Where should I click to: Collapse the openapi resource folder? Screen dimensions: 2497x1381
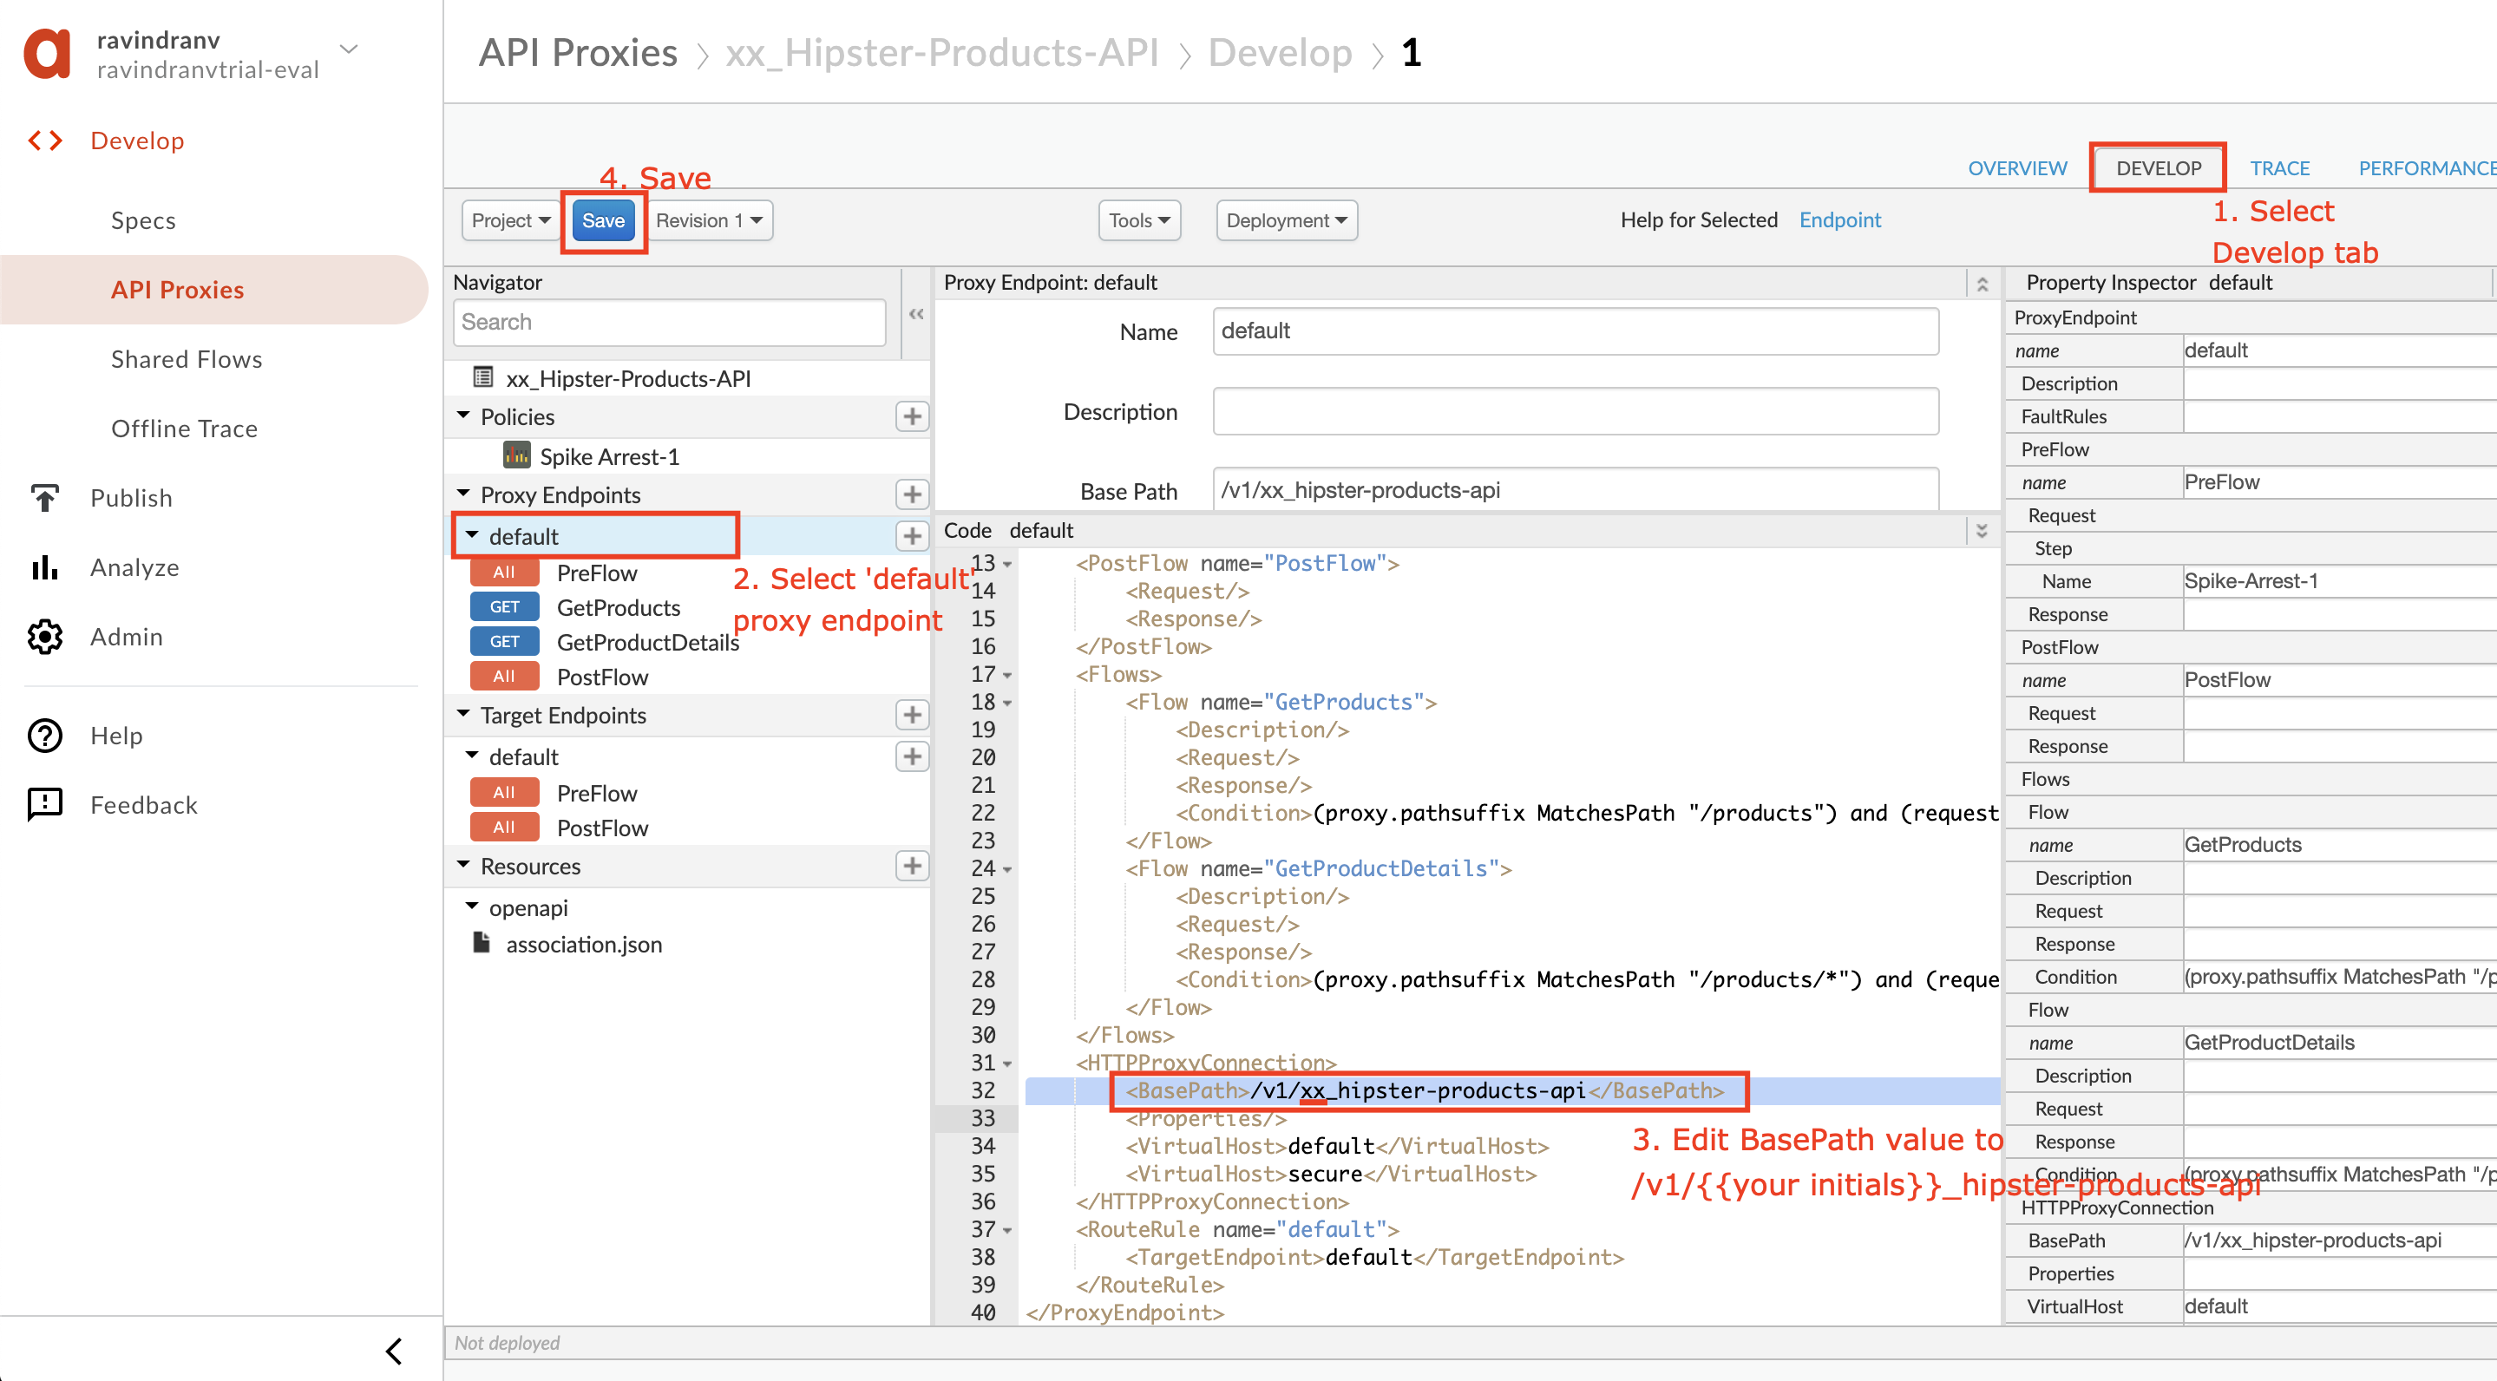click(x=472, y=907)
